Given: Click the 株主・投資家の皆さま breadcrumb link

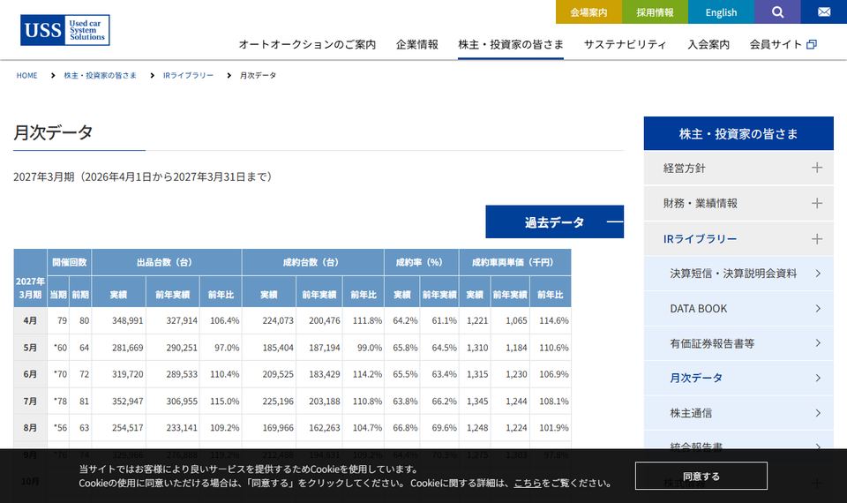Looking at the screenshot, I should pyautogui.click(x=101, y=76).
